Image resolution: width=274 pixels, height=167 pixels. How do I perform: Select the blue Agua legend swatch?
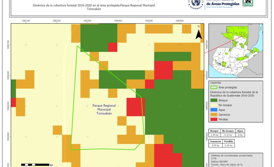tap(213, 110)
